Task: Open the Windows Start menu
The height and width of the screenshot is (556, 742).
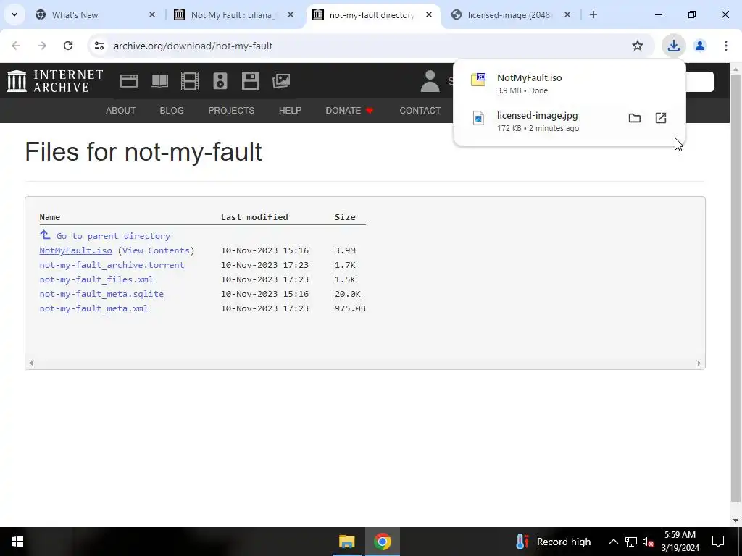Action: [x=17, y=542]
